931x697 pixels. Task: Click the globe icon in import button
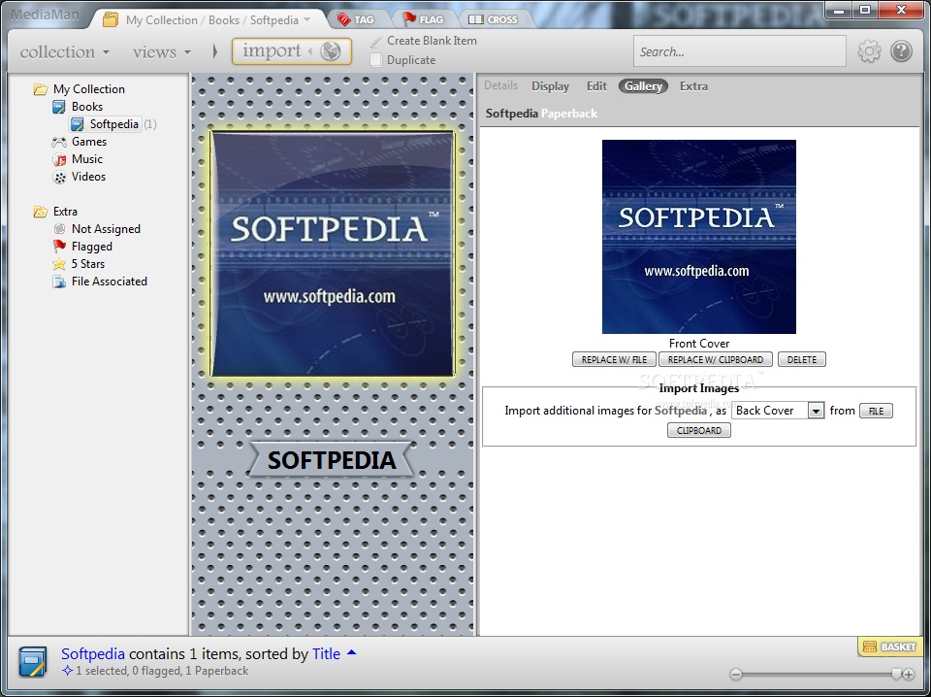click(331, 51)
